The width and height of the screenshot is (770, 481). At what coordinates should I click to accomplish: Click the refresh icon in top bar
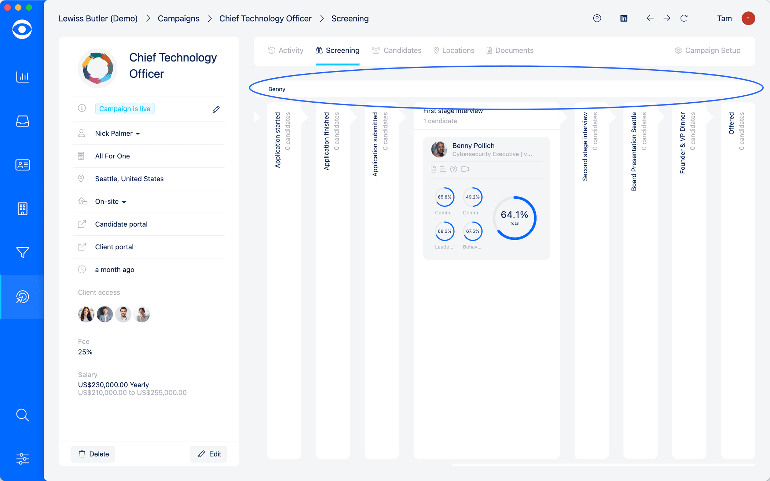[684, 18]
